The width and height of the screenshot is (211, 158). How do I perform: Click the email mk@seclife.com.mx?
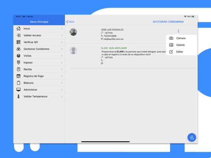(x=114, y=39)
